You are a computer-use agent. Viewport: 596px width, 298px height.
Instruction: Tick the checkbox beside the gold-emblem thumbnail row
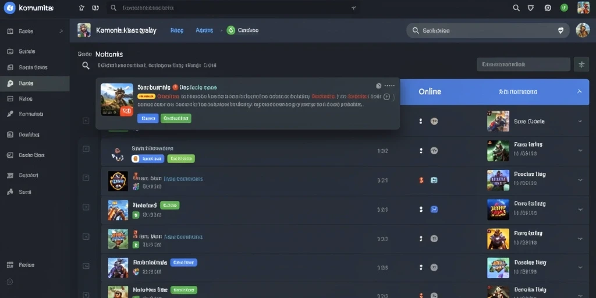pyautogui.click(x=86, y=178)
